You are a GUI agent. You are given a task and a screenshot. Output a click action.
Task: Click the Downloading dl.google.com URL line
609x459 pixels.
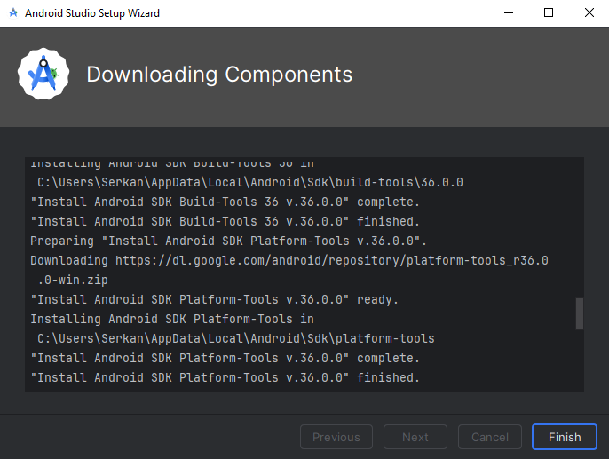[289, 260]
